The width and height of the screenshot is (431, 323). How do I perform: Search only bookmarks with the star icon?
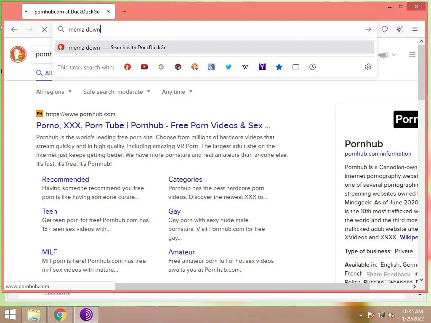point(279,67)
